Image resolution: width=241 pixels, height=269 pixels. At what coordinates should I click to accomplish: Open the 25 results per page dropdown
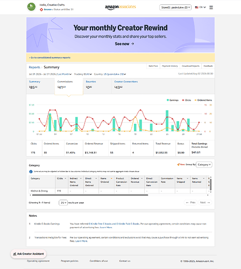pos(63,203)
